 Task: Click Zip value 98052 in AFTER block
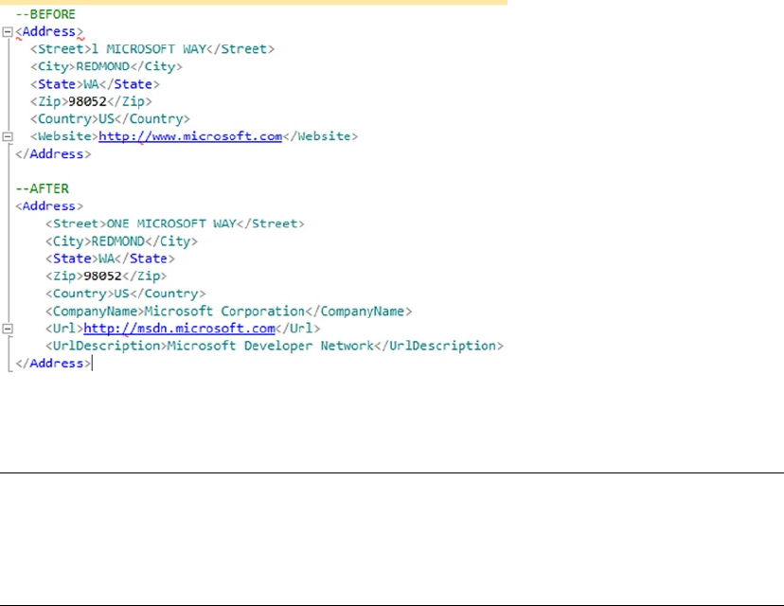(103, 276)
